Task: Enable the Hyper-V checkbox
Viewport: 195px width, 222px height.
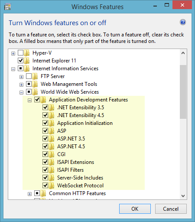Action: (20, 53)
